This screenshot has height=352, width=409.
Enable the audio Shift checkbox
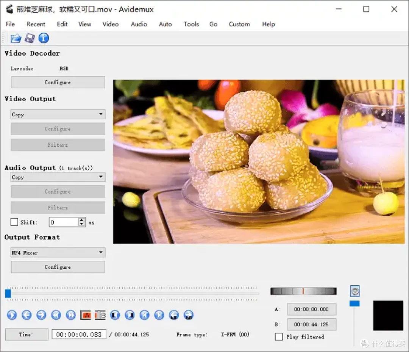[x=14, y=222]
